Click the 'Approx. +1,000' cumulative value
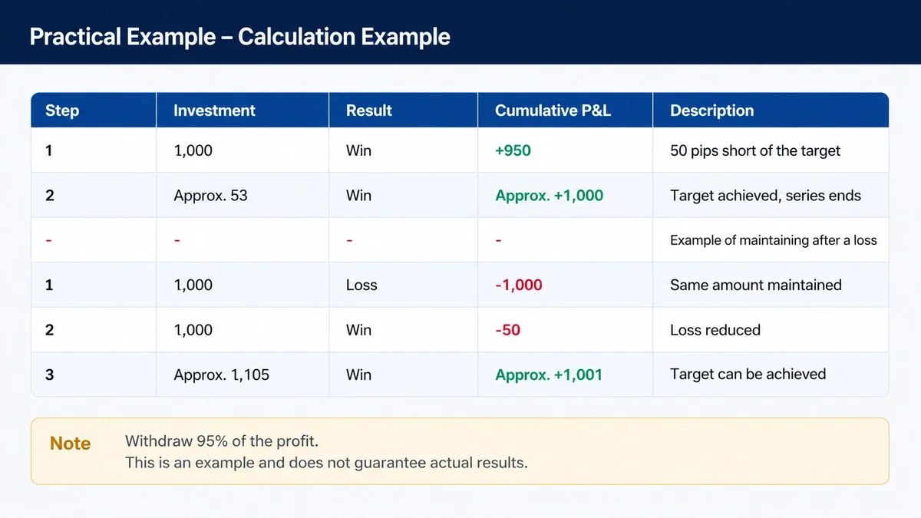The image size is (921, 518). coord(549,195)
